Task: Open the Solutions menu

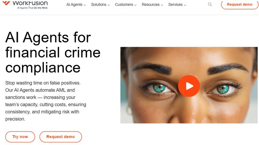Action: coord(99,5)
